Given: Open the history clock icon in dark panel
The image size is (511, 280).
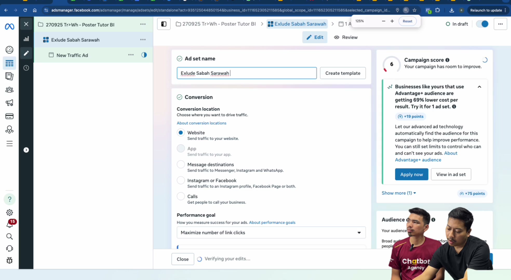Looking at the screenshot, I should coord(26,68).
